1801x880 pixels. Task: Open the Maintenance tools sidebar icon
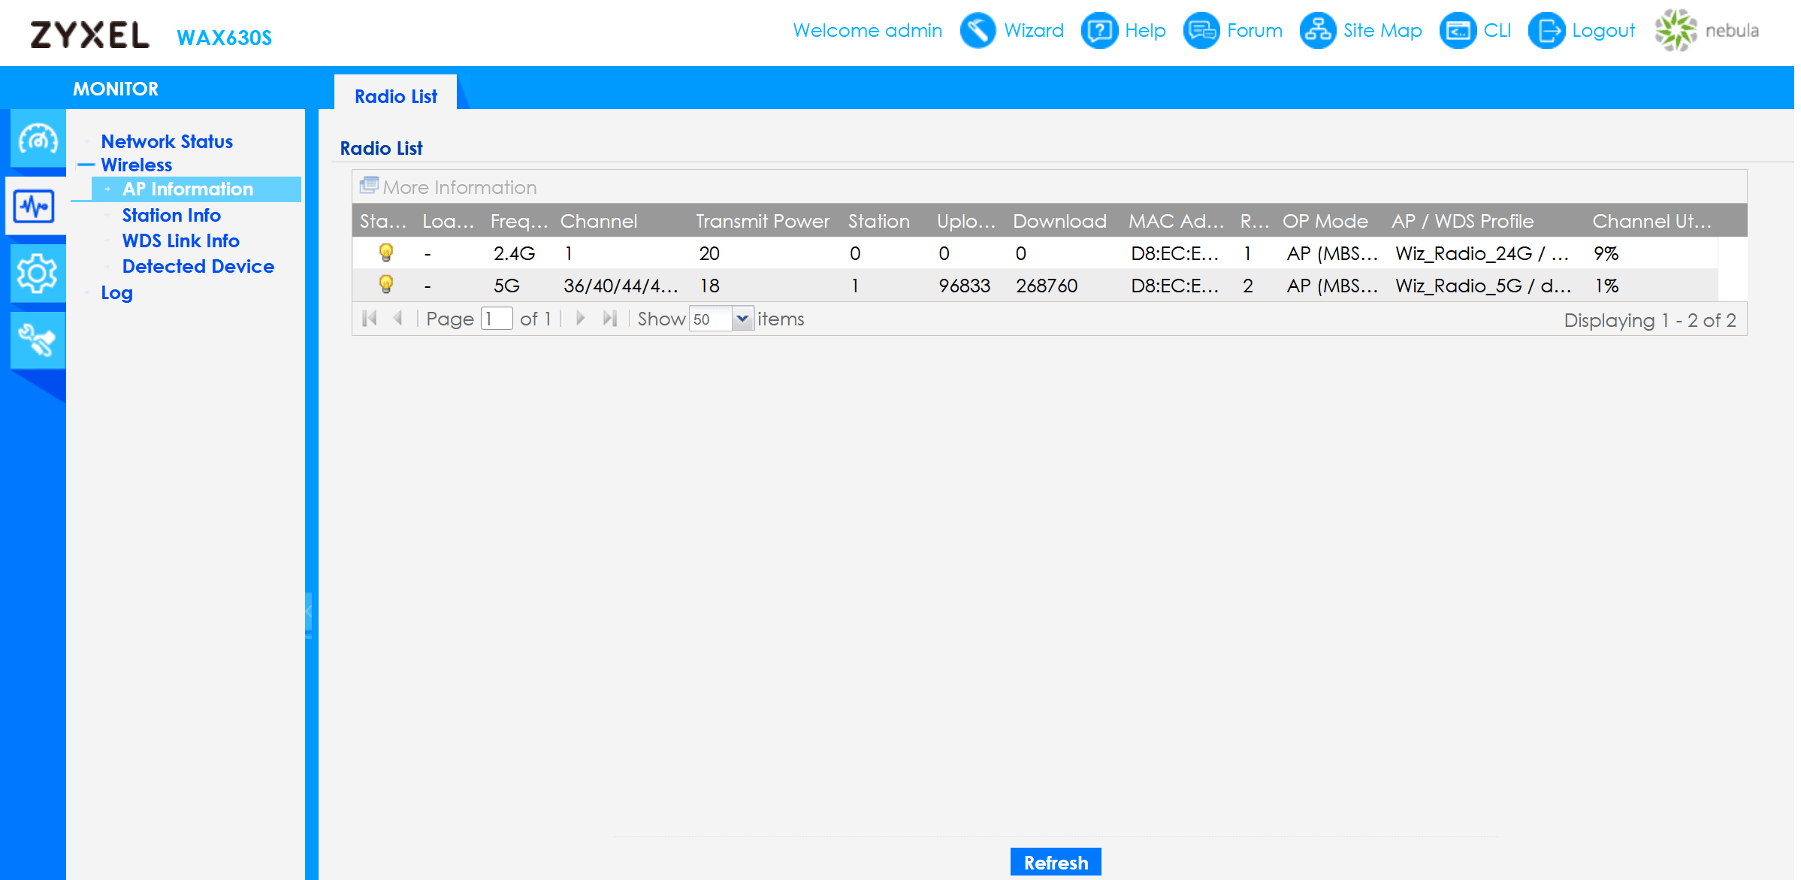click(x=37, y=340)
